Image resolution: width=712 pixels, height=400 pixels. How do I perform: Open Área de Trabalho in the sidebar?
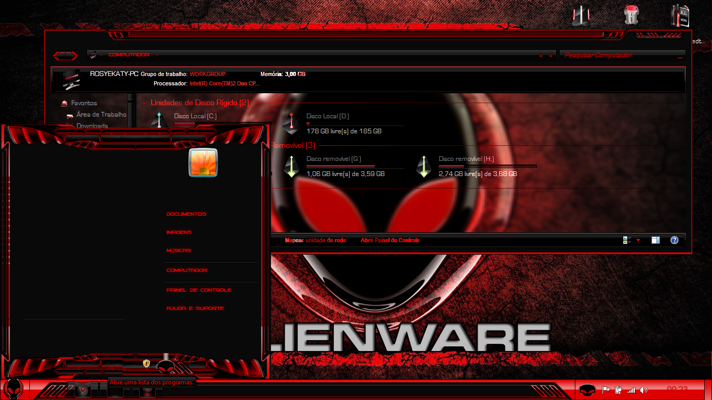[101, 115]
